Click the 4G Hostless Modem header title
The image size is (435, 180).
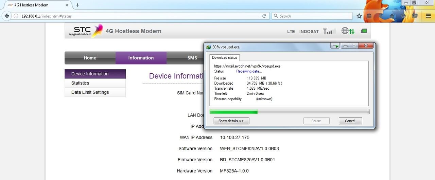click(x=134, y=31)
